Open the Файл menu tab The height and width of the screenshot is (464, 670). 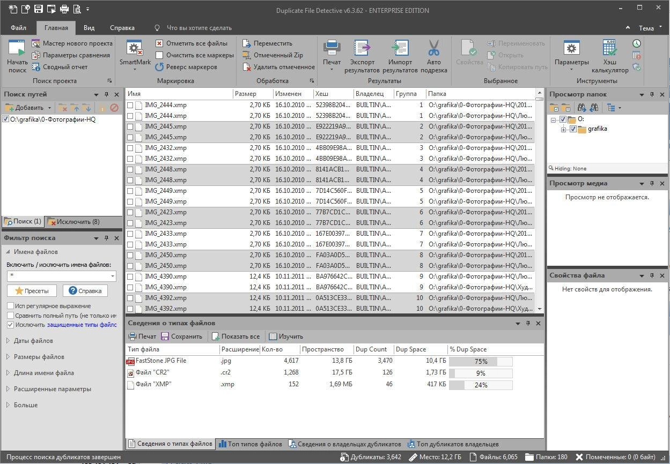(18, 28)
